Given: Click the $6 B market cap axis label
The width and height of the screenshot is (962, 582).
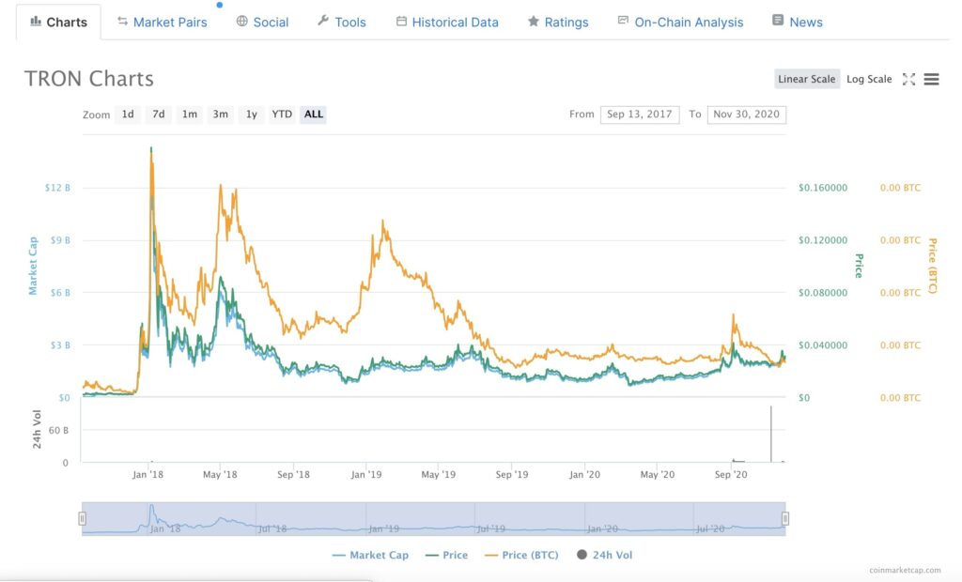Looking at the screenshot, I should pyautogui.click(x=60, y=293).
